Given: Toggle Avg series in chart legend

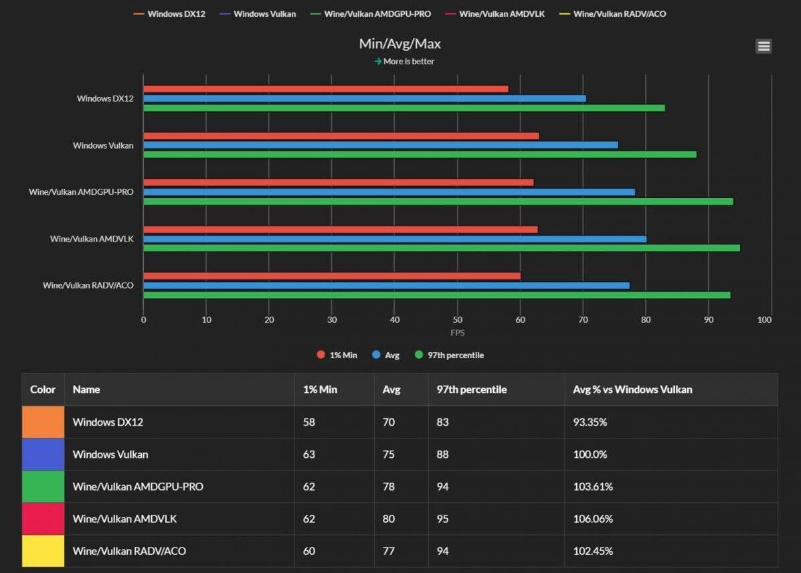Looking at the screenshot, I should coord(386,355).
